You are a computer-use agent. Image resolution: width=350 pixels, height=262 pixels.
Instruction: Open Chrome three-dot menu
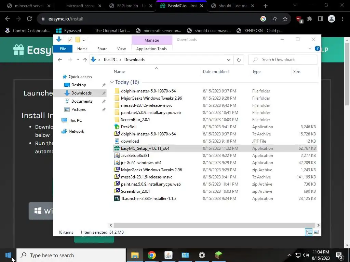[x=342, y=19]
